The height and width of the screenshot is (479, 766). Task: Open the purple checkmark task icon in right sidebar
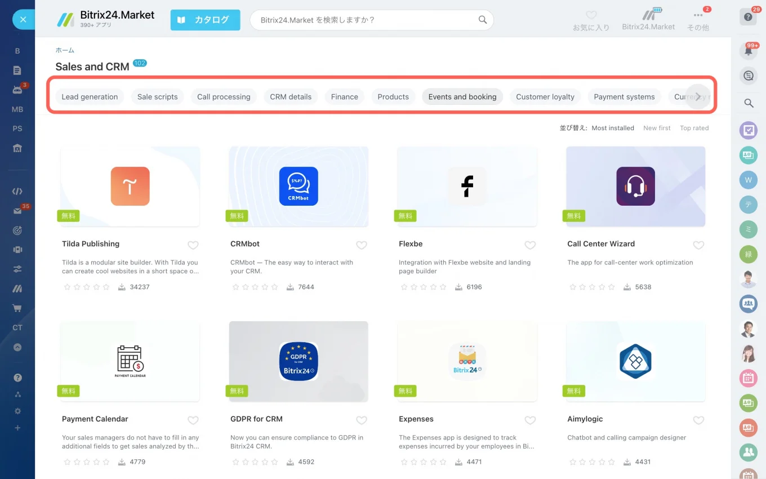749,131
